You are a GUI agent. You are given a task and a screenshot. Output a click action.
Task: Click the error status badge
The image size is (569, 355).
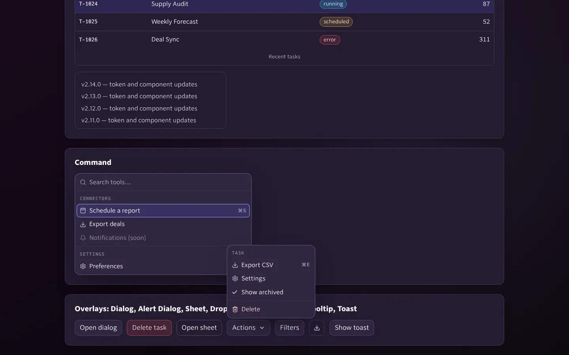pos(330,40)
